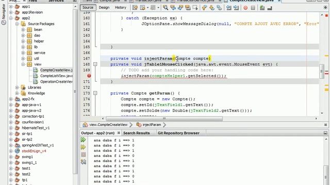Screen dimensions: 330x185
Task: Open CompteListView.java in project tree
Action: pos(56,76)
